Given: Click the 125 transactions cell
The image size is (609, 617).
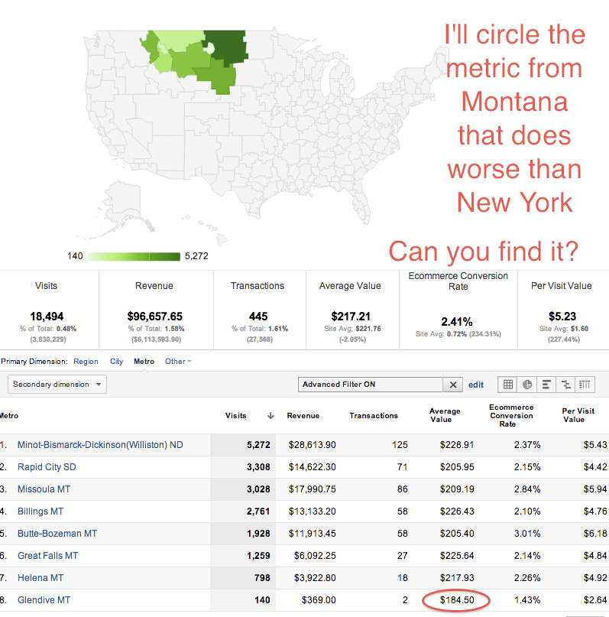Looking at the screenshot, I should [x=400, y=445].
